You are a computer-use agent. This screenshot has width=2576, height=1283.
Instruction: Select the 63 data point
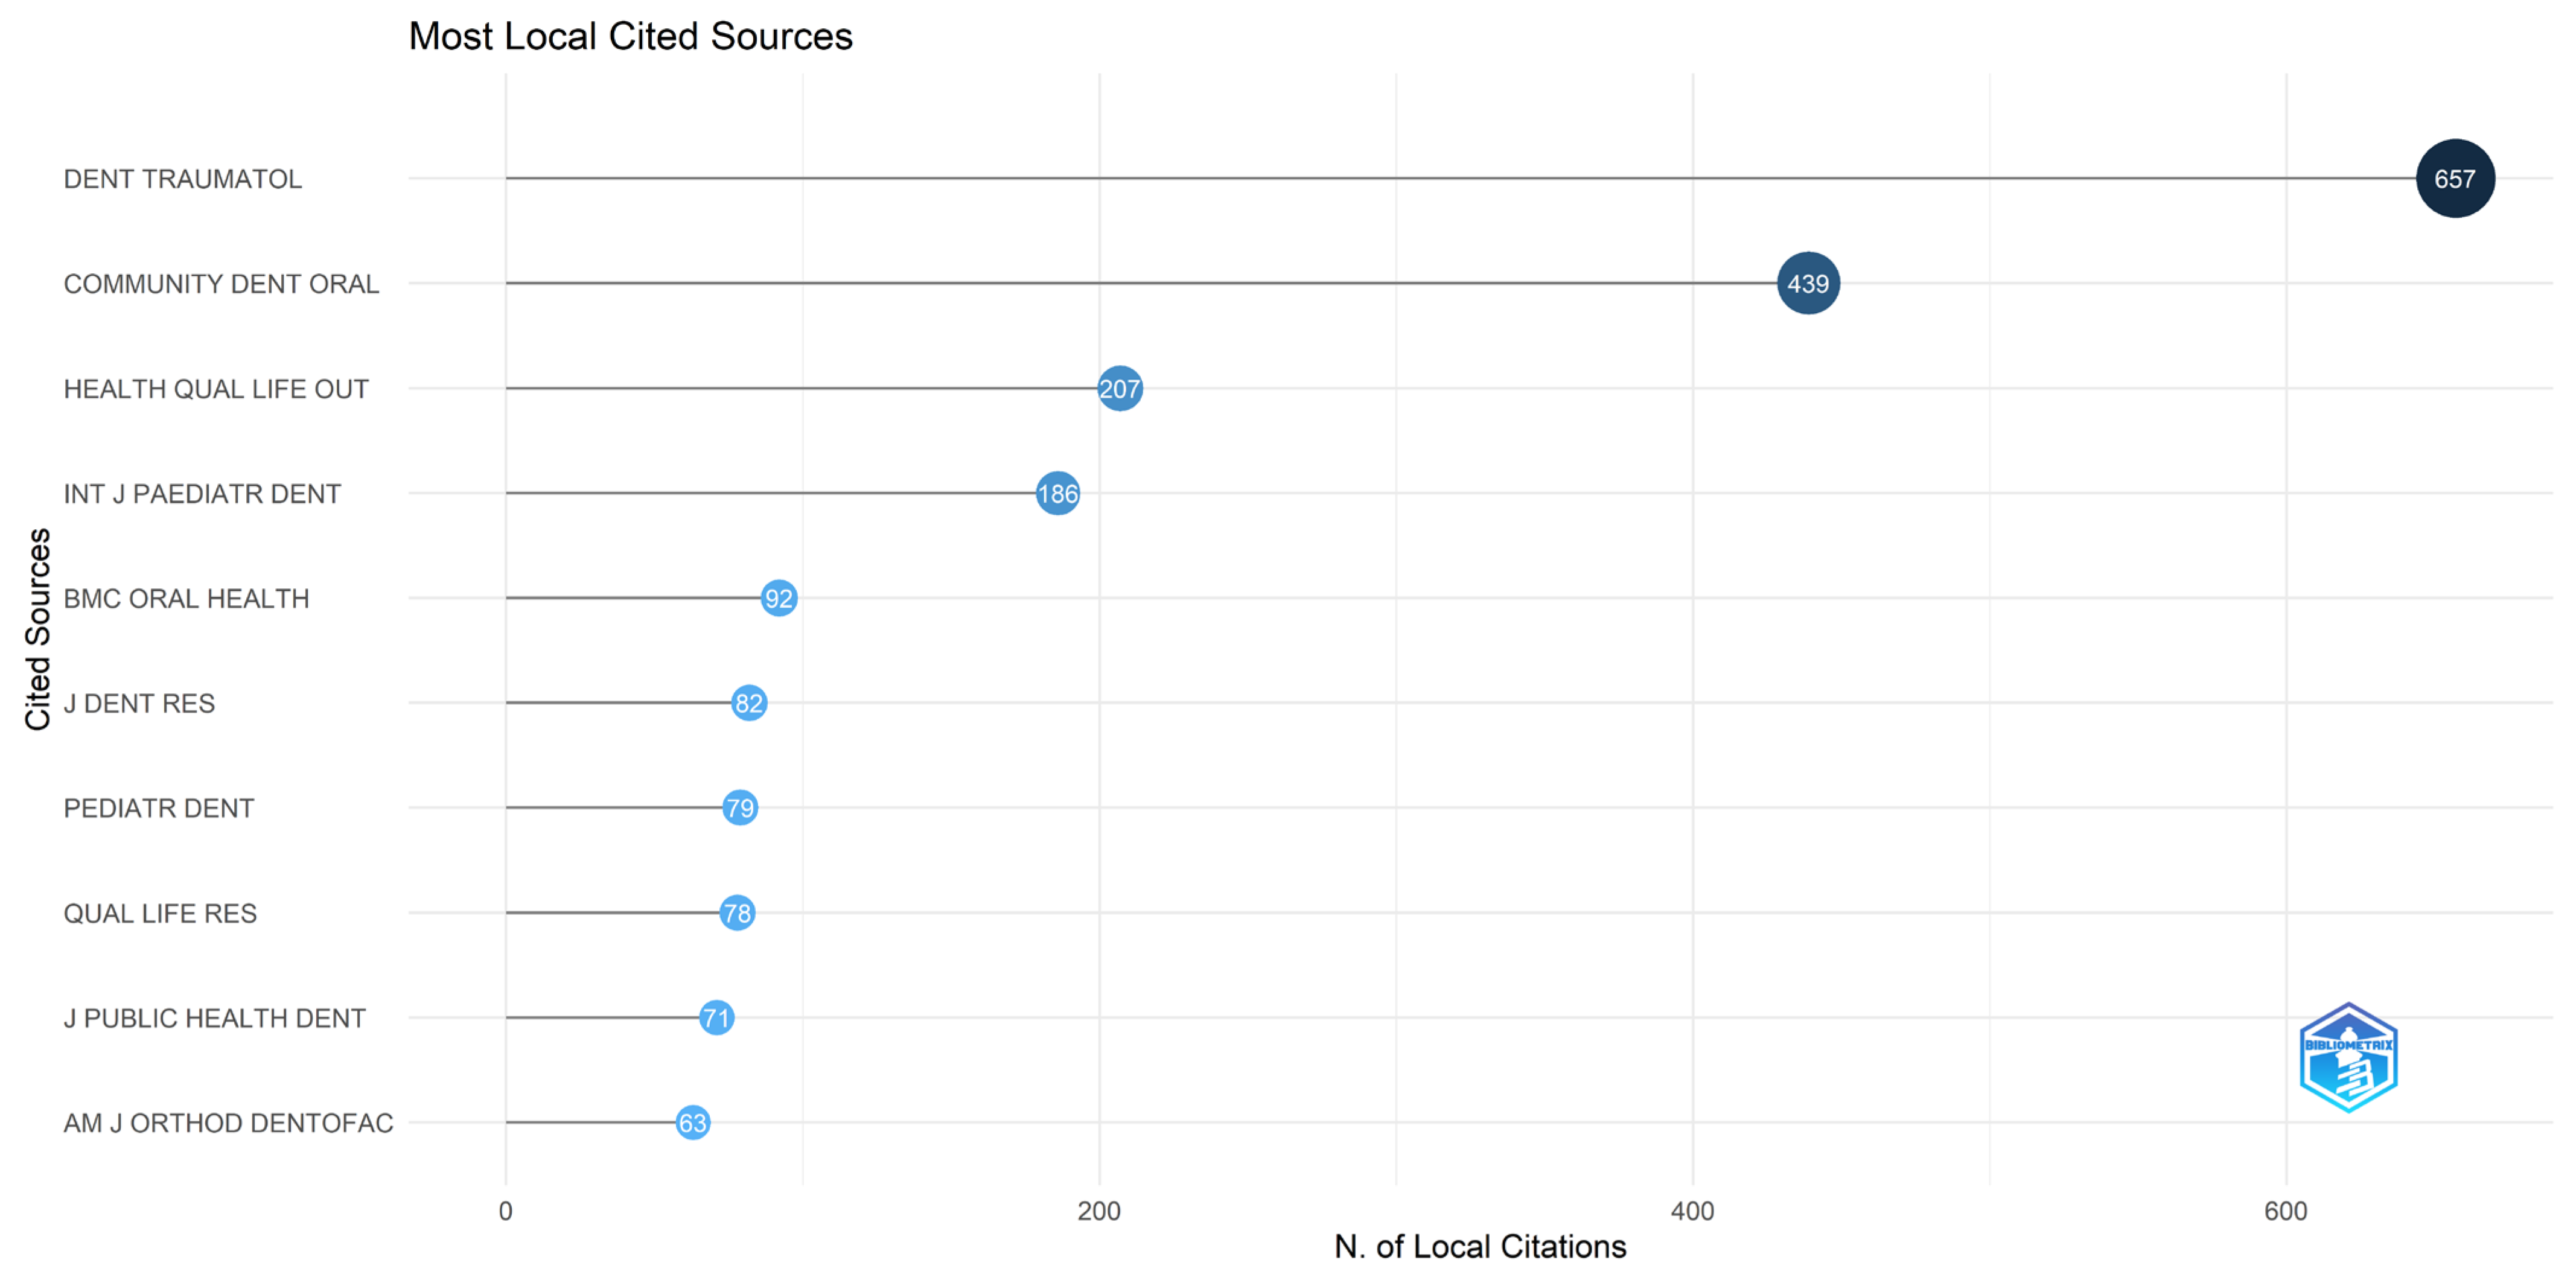692,1123
